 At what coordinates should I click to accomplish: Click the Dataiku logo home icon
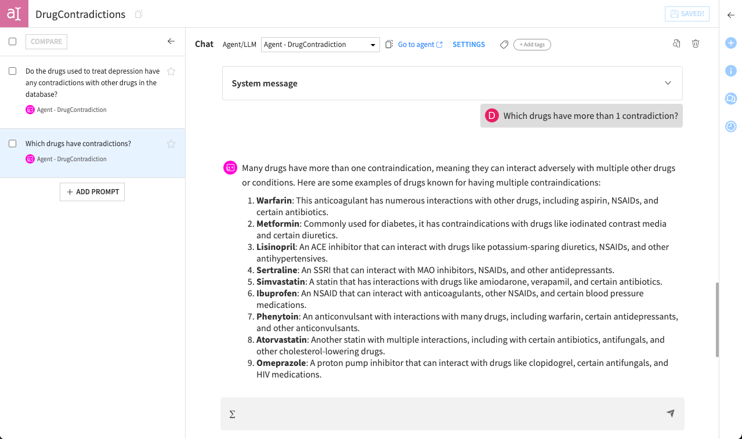(14, 14)
